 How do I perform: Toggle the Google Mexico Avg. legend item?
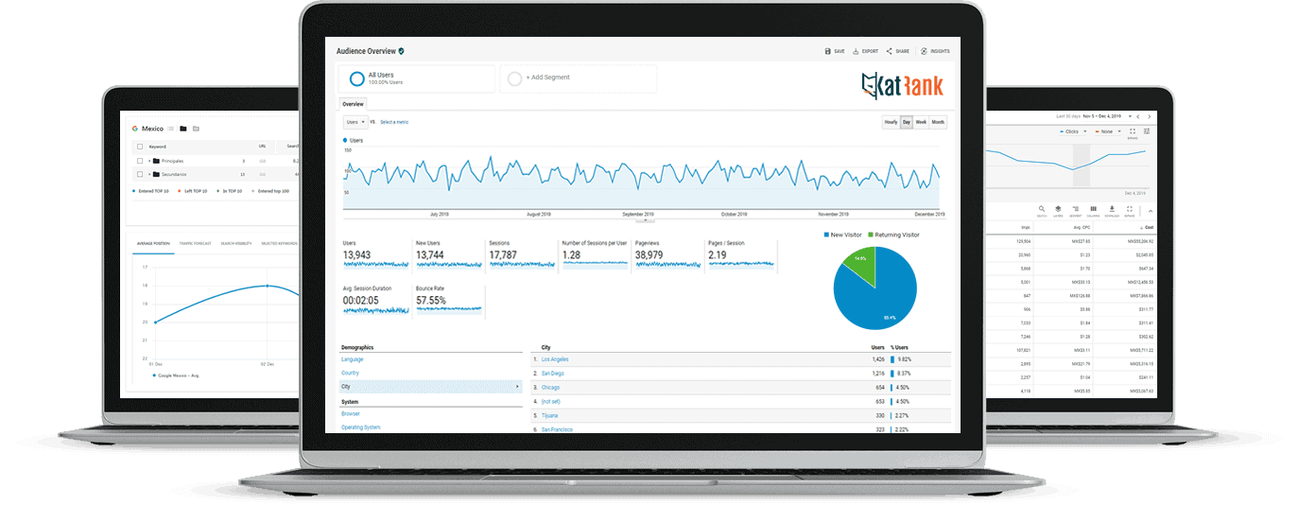coord(175,375)
